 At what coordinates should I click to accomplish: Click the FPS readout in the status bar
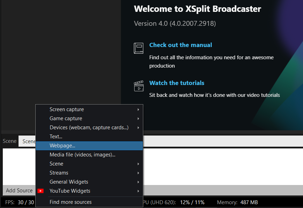(x=20, y=202)
